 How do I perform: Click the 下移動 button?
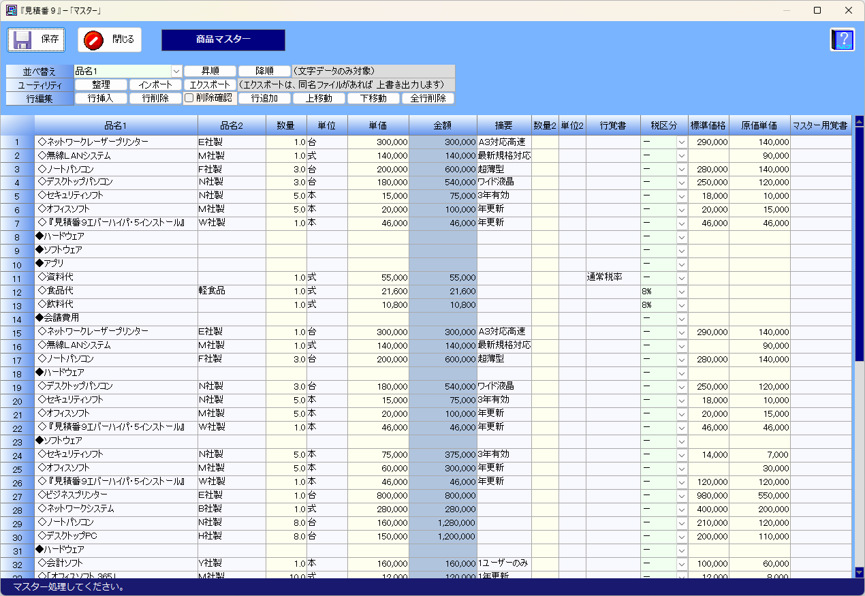click(373, 98)
